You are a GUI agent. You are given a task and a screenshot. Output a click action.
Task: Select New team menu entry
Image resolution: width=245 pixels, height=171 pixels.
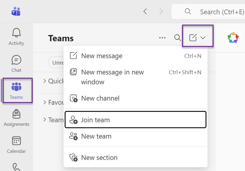(x=135, y=136)
